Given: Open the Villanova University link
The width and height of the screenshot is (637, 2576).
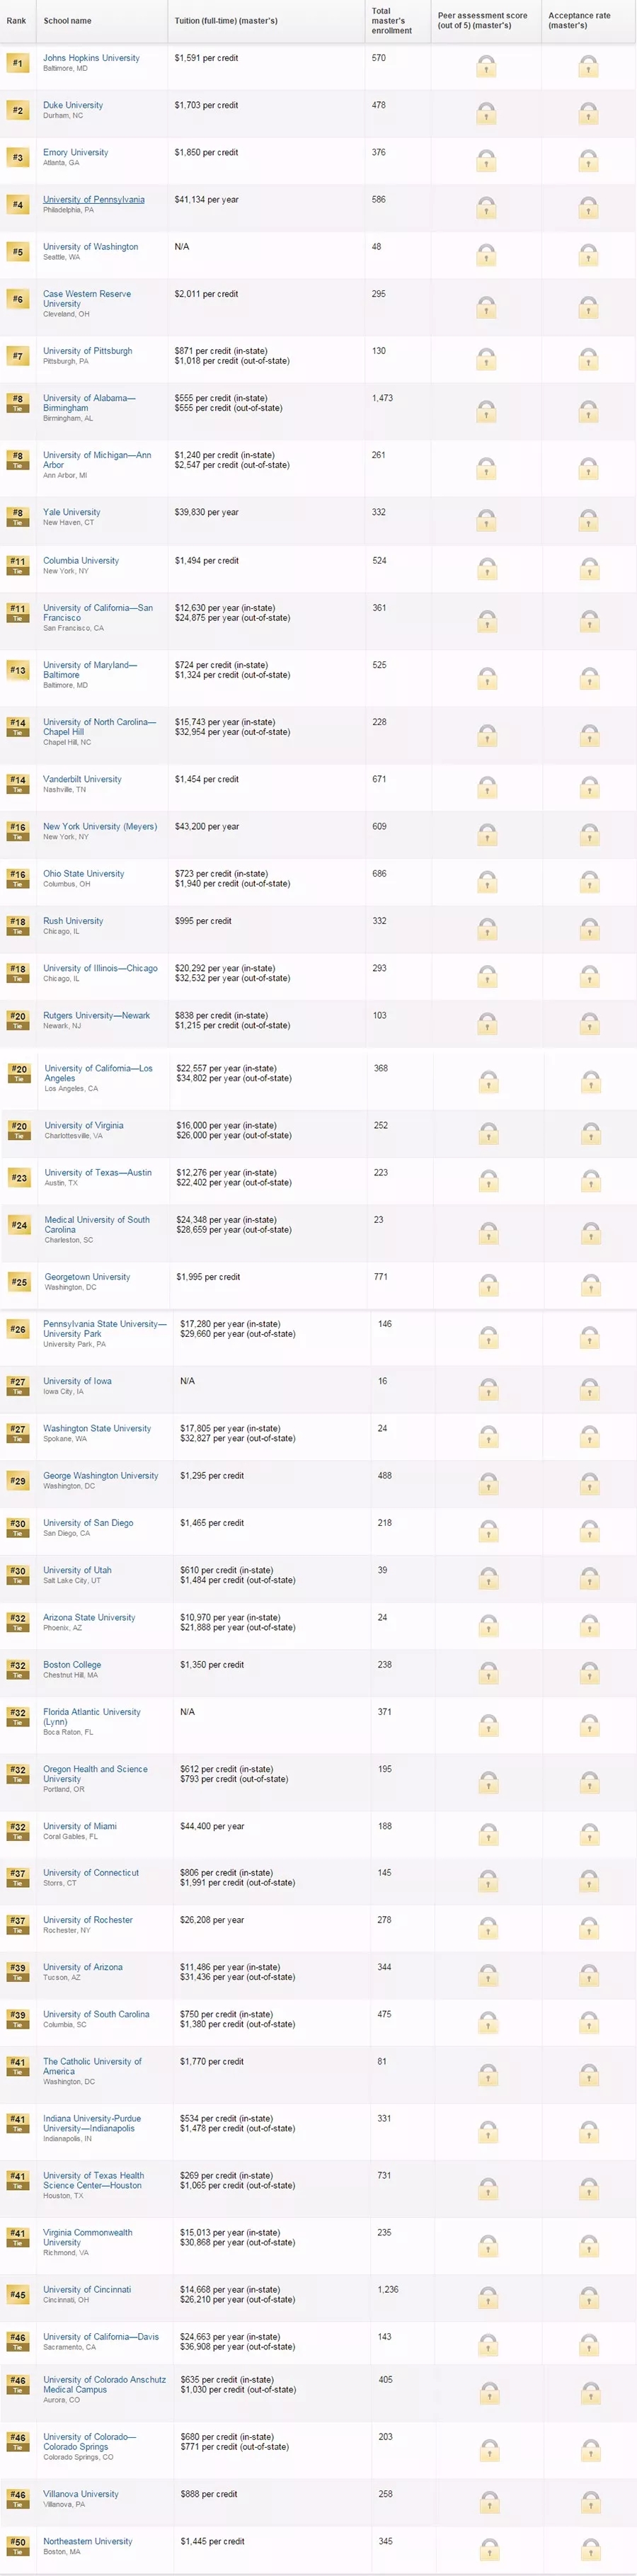Looking at the screenshot, I should [x=80, y=2494].
